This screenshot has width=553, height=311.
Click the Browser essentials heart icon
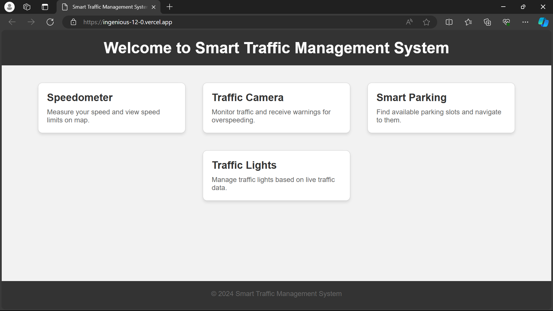click(x=506, y=22)
